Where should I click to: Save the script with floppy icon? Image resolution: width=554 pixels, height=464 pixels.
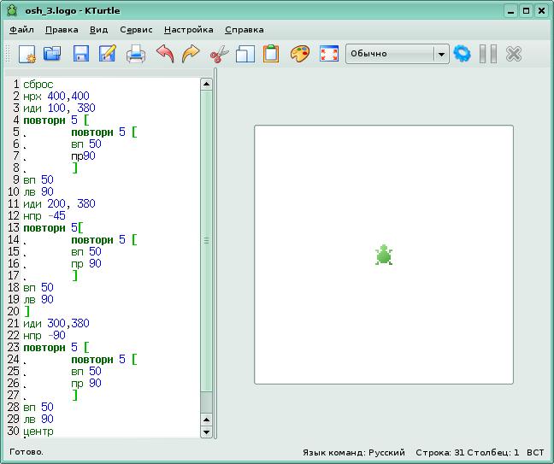pyautogui.click(x=81, y=54)
